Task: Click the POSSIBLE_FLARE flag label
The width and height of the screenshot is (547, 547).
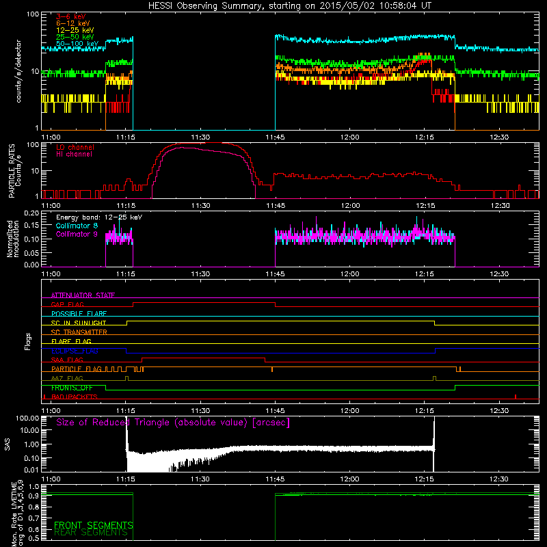Action: coord(79,314)
